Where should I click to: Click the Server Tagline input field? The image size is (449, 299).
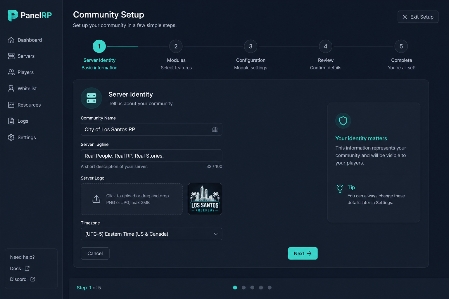pos(151,156)
